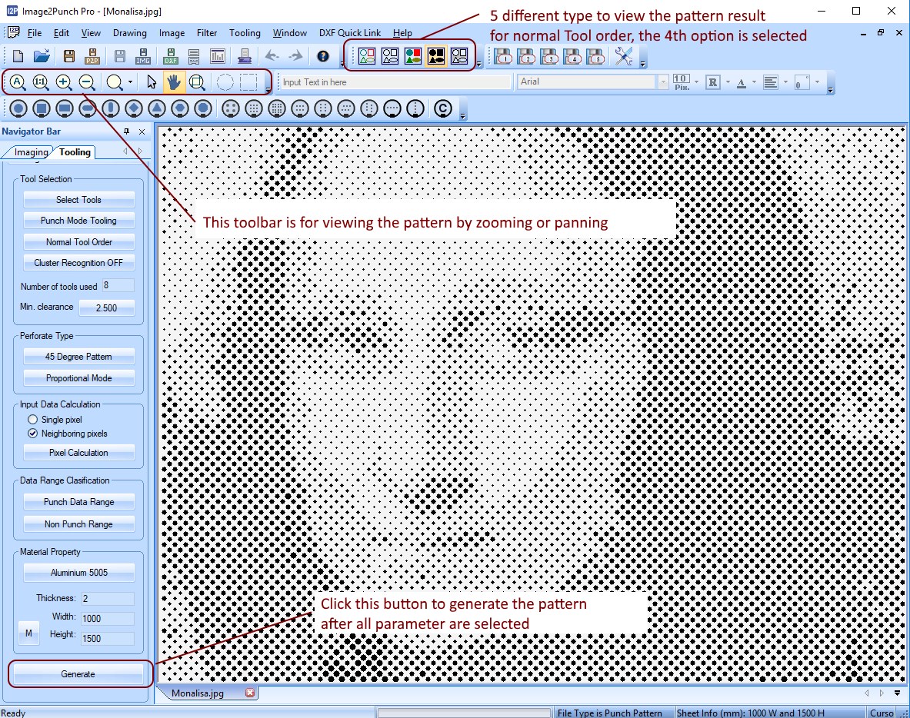Choose the C letter punch tool icon
This screenshot has width=910, height=718.
pyautogui.click(x=443, y=108)
